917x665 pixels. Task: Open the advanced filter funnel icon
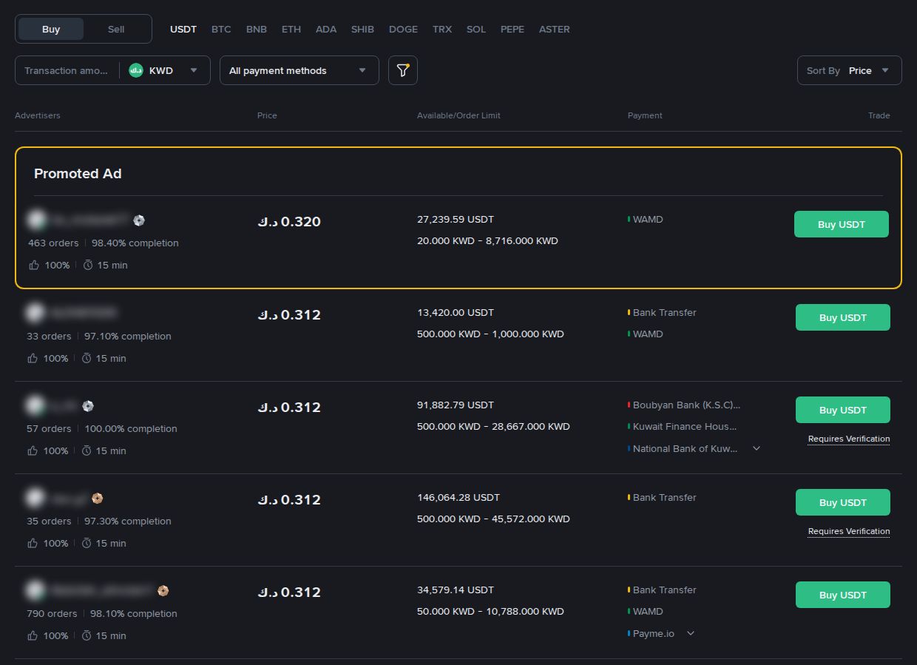403,70
